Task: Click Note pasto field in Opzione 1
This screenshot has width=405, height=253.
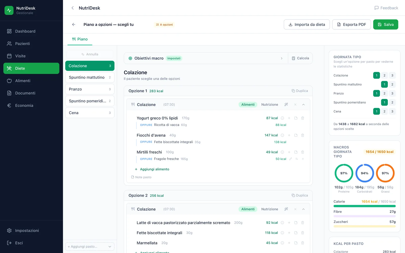Action: pyautogui.click(x=141, y=177)
